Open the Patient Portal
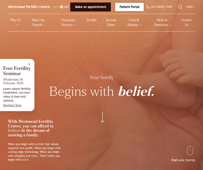This screenshot has width=203, height=170. click(x=129, y=7)
